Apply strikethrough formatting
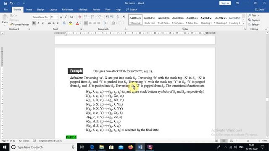Image resolution: width=269 pixels, height=151 pixels. [x=50, y=23]
